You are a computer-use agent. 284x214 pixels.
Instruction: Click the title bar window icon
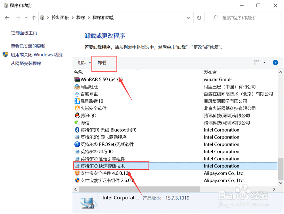tap(6, 5)
